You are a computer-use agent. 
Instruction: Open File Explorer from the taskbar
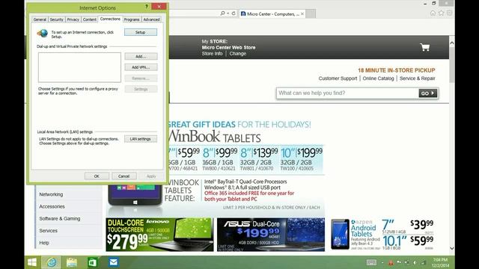point(72,262)
